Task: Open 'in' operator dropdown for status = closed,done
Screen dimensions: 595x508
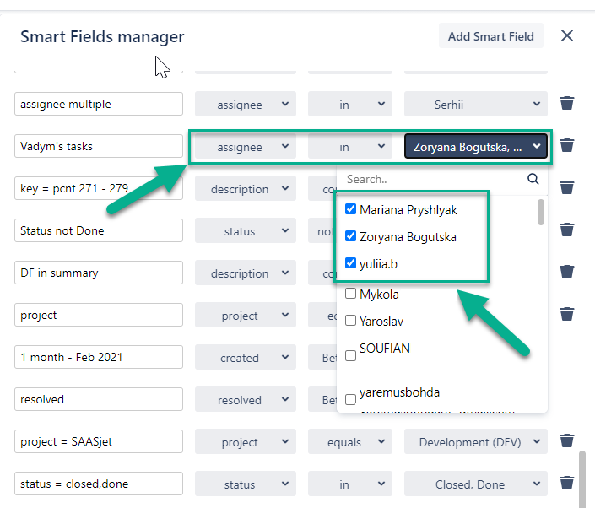Action: pyautogui.click(x=350, y=484)
